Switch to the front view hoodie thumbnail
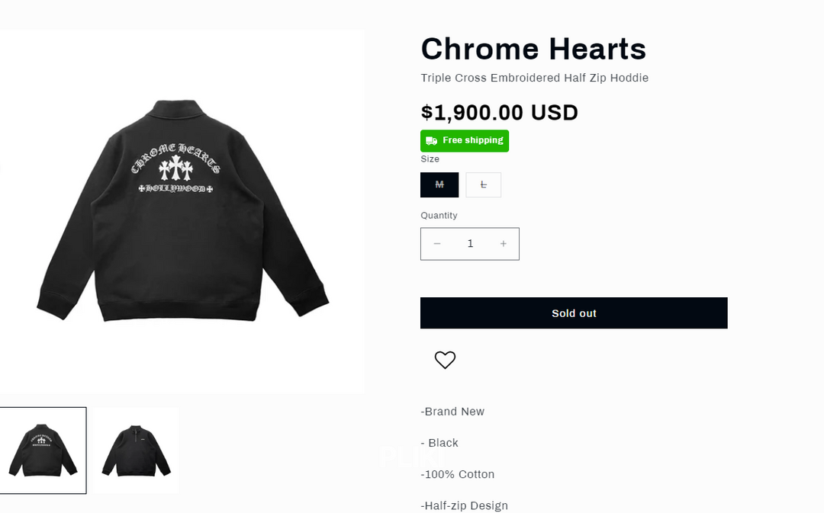The height and width of the screenshot is (513, 824). 136,450
